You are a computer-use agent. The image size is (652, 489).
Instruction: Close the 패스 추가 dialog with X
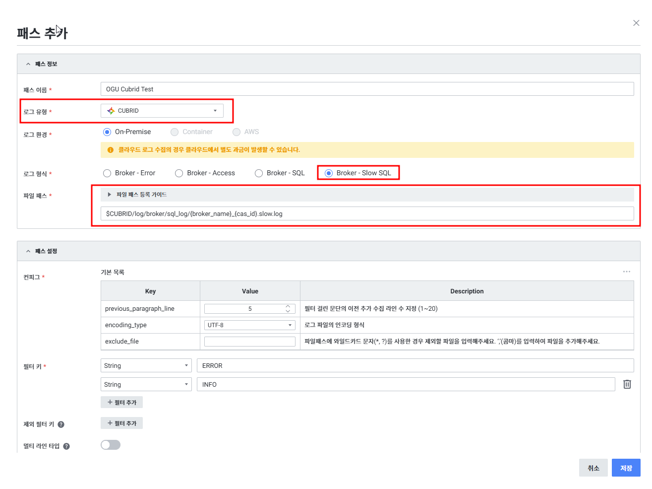[636, 23]
